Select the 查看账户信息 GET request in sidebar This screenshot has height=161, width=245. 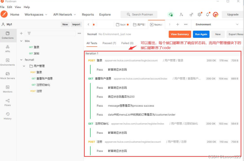click(42, 79)
